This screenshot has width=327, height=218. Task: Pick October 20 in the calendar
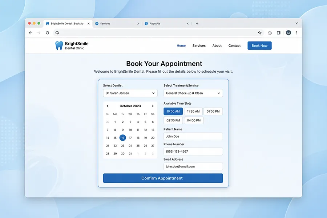(x=153, y=138)
